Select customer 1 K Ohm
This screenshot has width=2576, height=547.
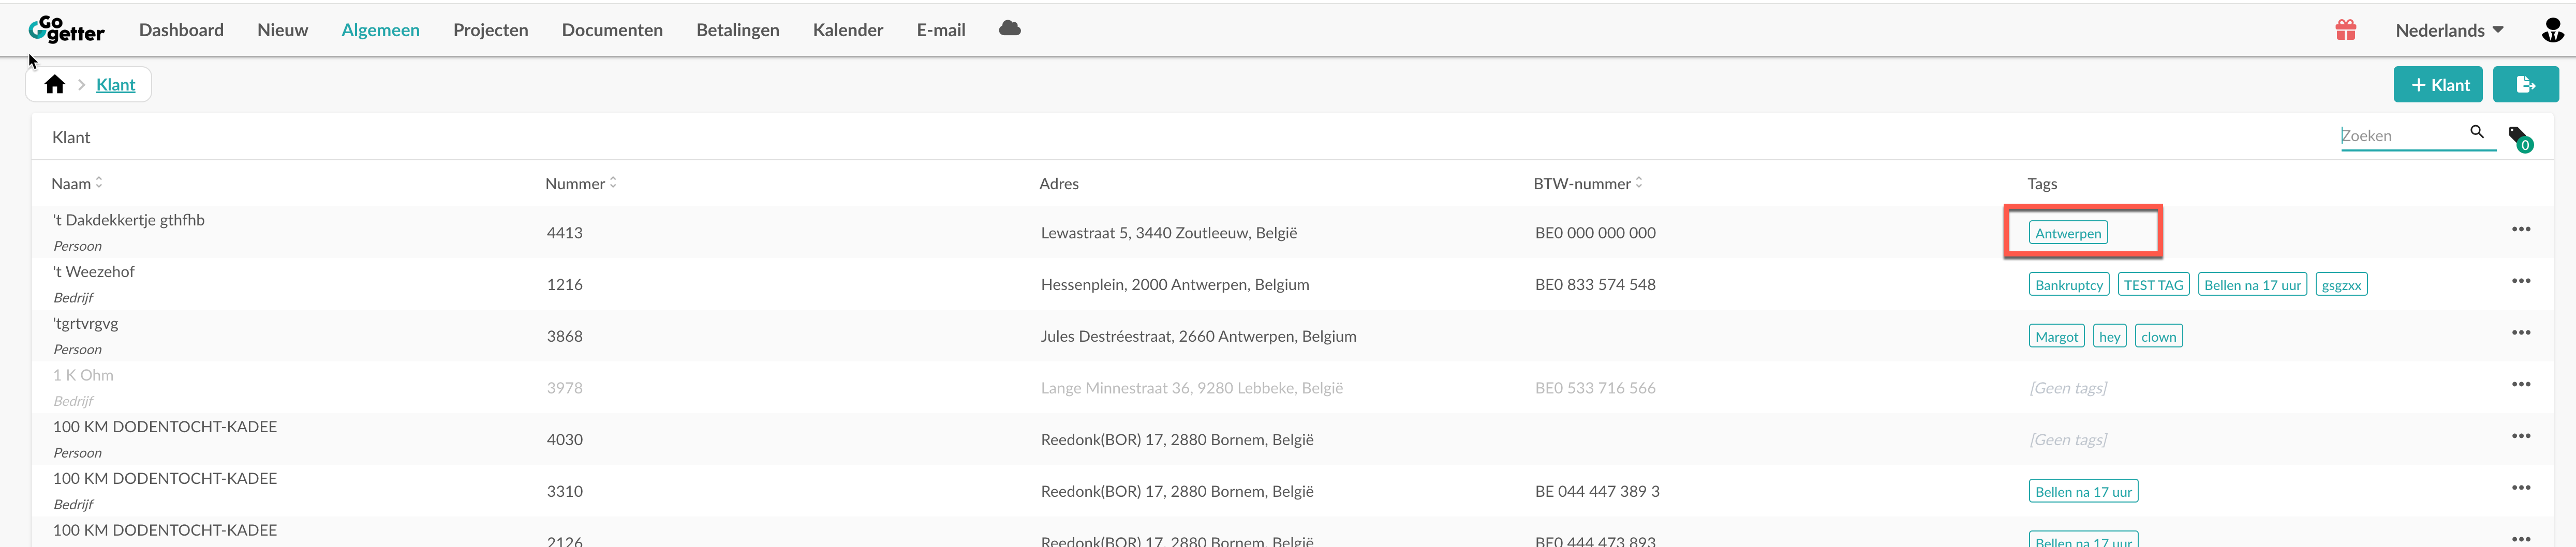83,375
